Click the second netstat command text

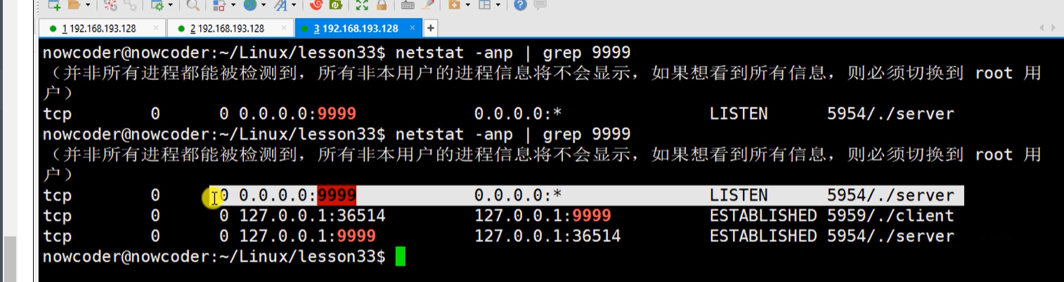click(513, 134)
